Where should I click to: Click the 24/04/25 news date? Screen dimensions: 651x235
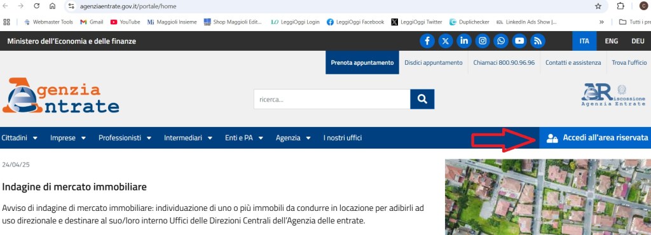16,164
